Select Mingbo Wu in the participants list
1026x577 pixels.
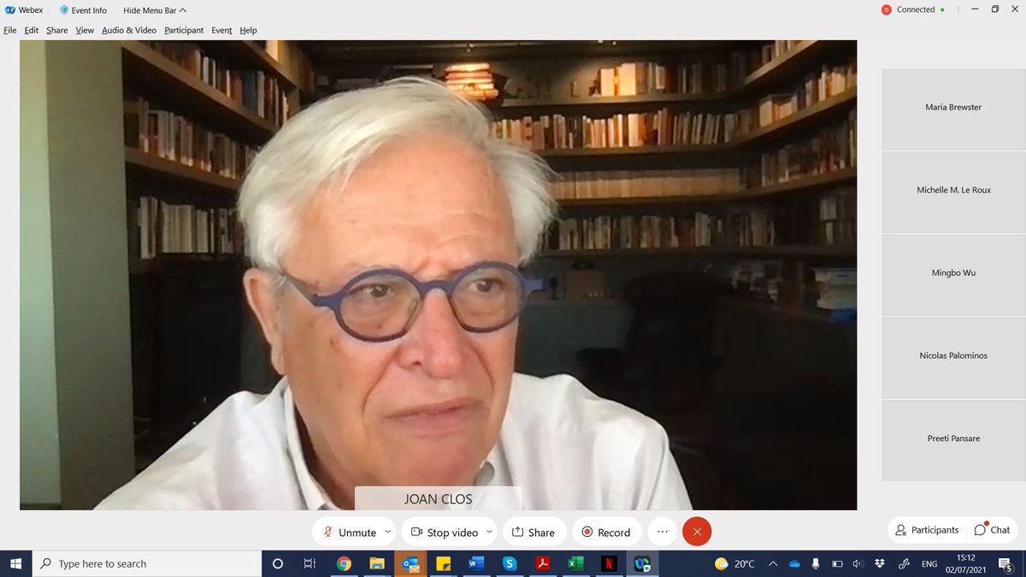point(952,273)
